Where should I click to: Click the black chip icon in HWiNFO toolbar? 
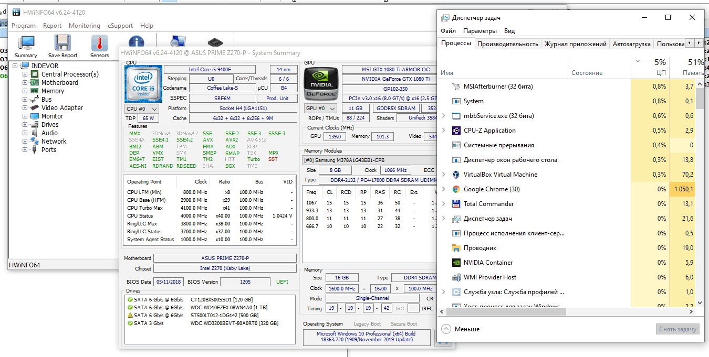215,41
